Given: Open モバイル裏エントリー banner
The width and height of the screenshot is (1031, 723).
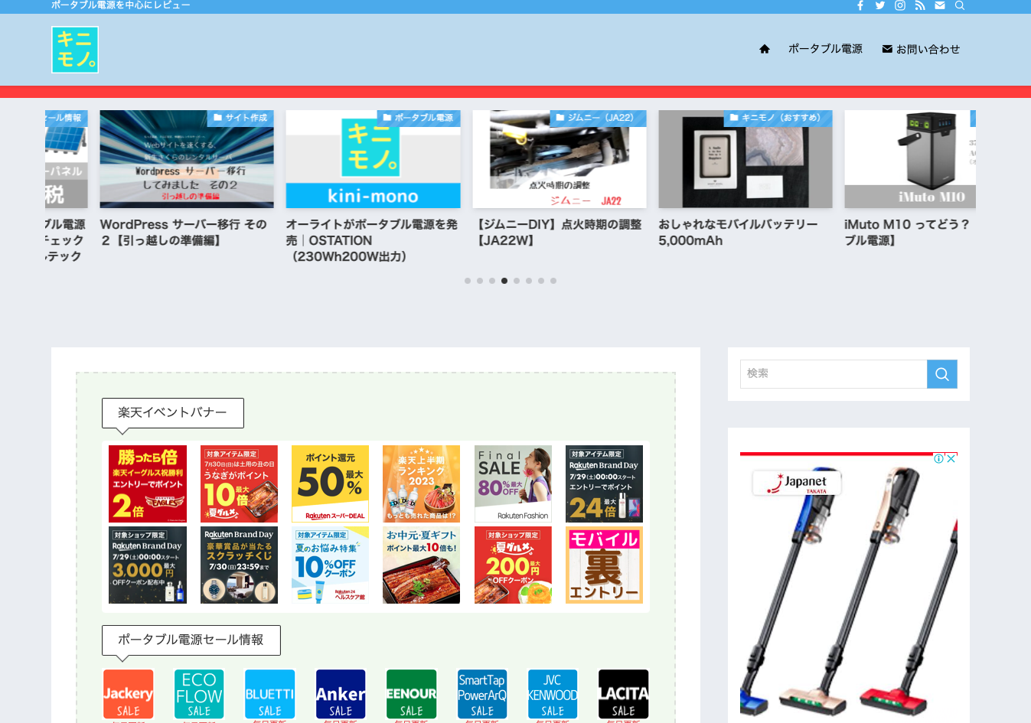Looking at the screenshot, I should (x=604, y=565).
